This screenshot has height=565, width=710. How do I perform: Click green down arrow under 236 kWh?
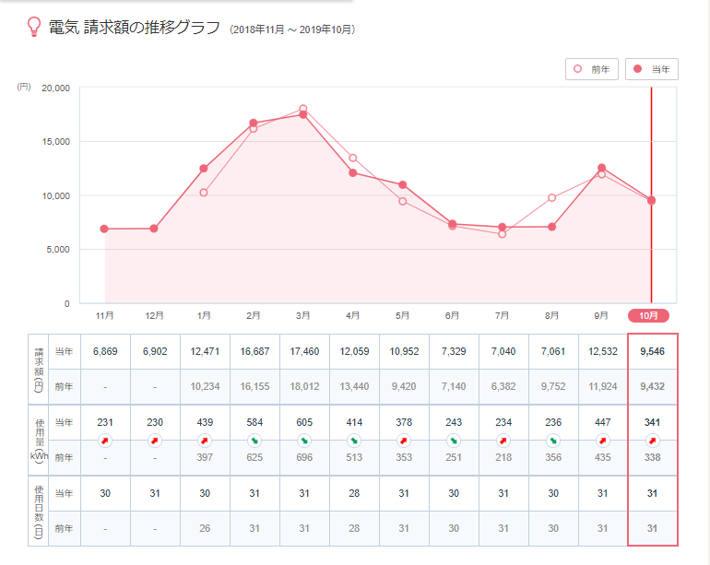tap(553, 440)
